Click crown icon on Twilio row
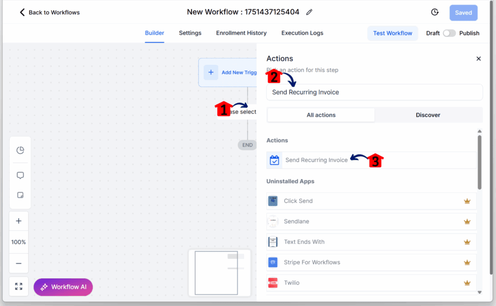This screenshot has width=496, height=306. point(467,283)
